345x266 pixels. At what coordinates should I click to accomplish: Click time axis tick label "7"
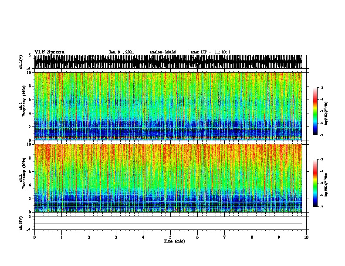point(225,237)
